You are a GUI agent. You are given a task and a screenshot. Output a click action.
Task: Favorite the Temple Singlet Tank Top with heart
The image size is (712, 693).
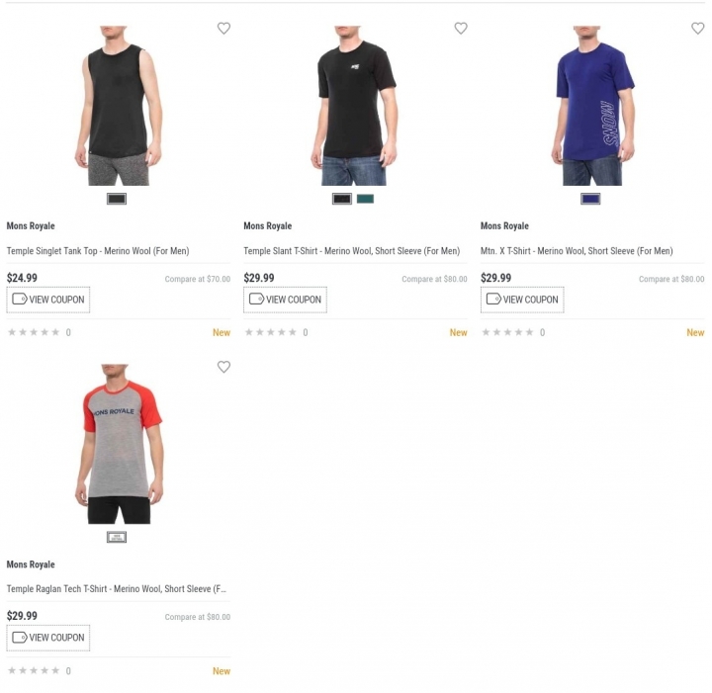(x=223, y=28)
